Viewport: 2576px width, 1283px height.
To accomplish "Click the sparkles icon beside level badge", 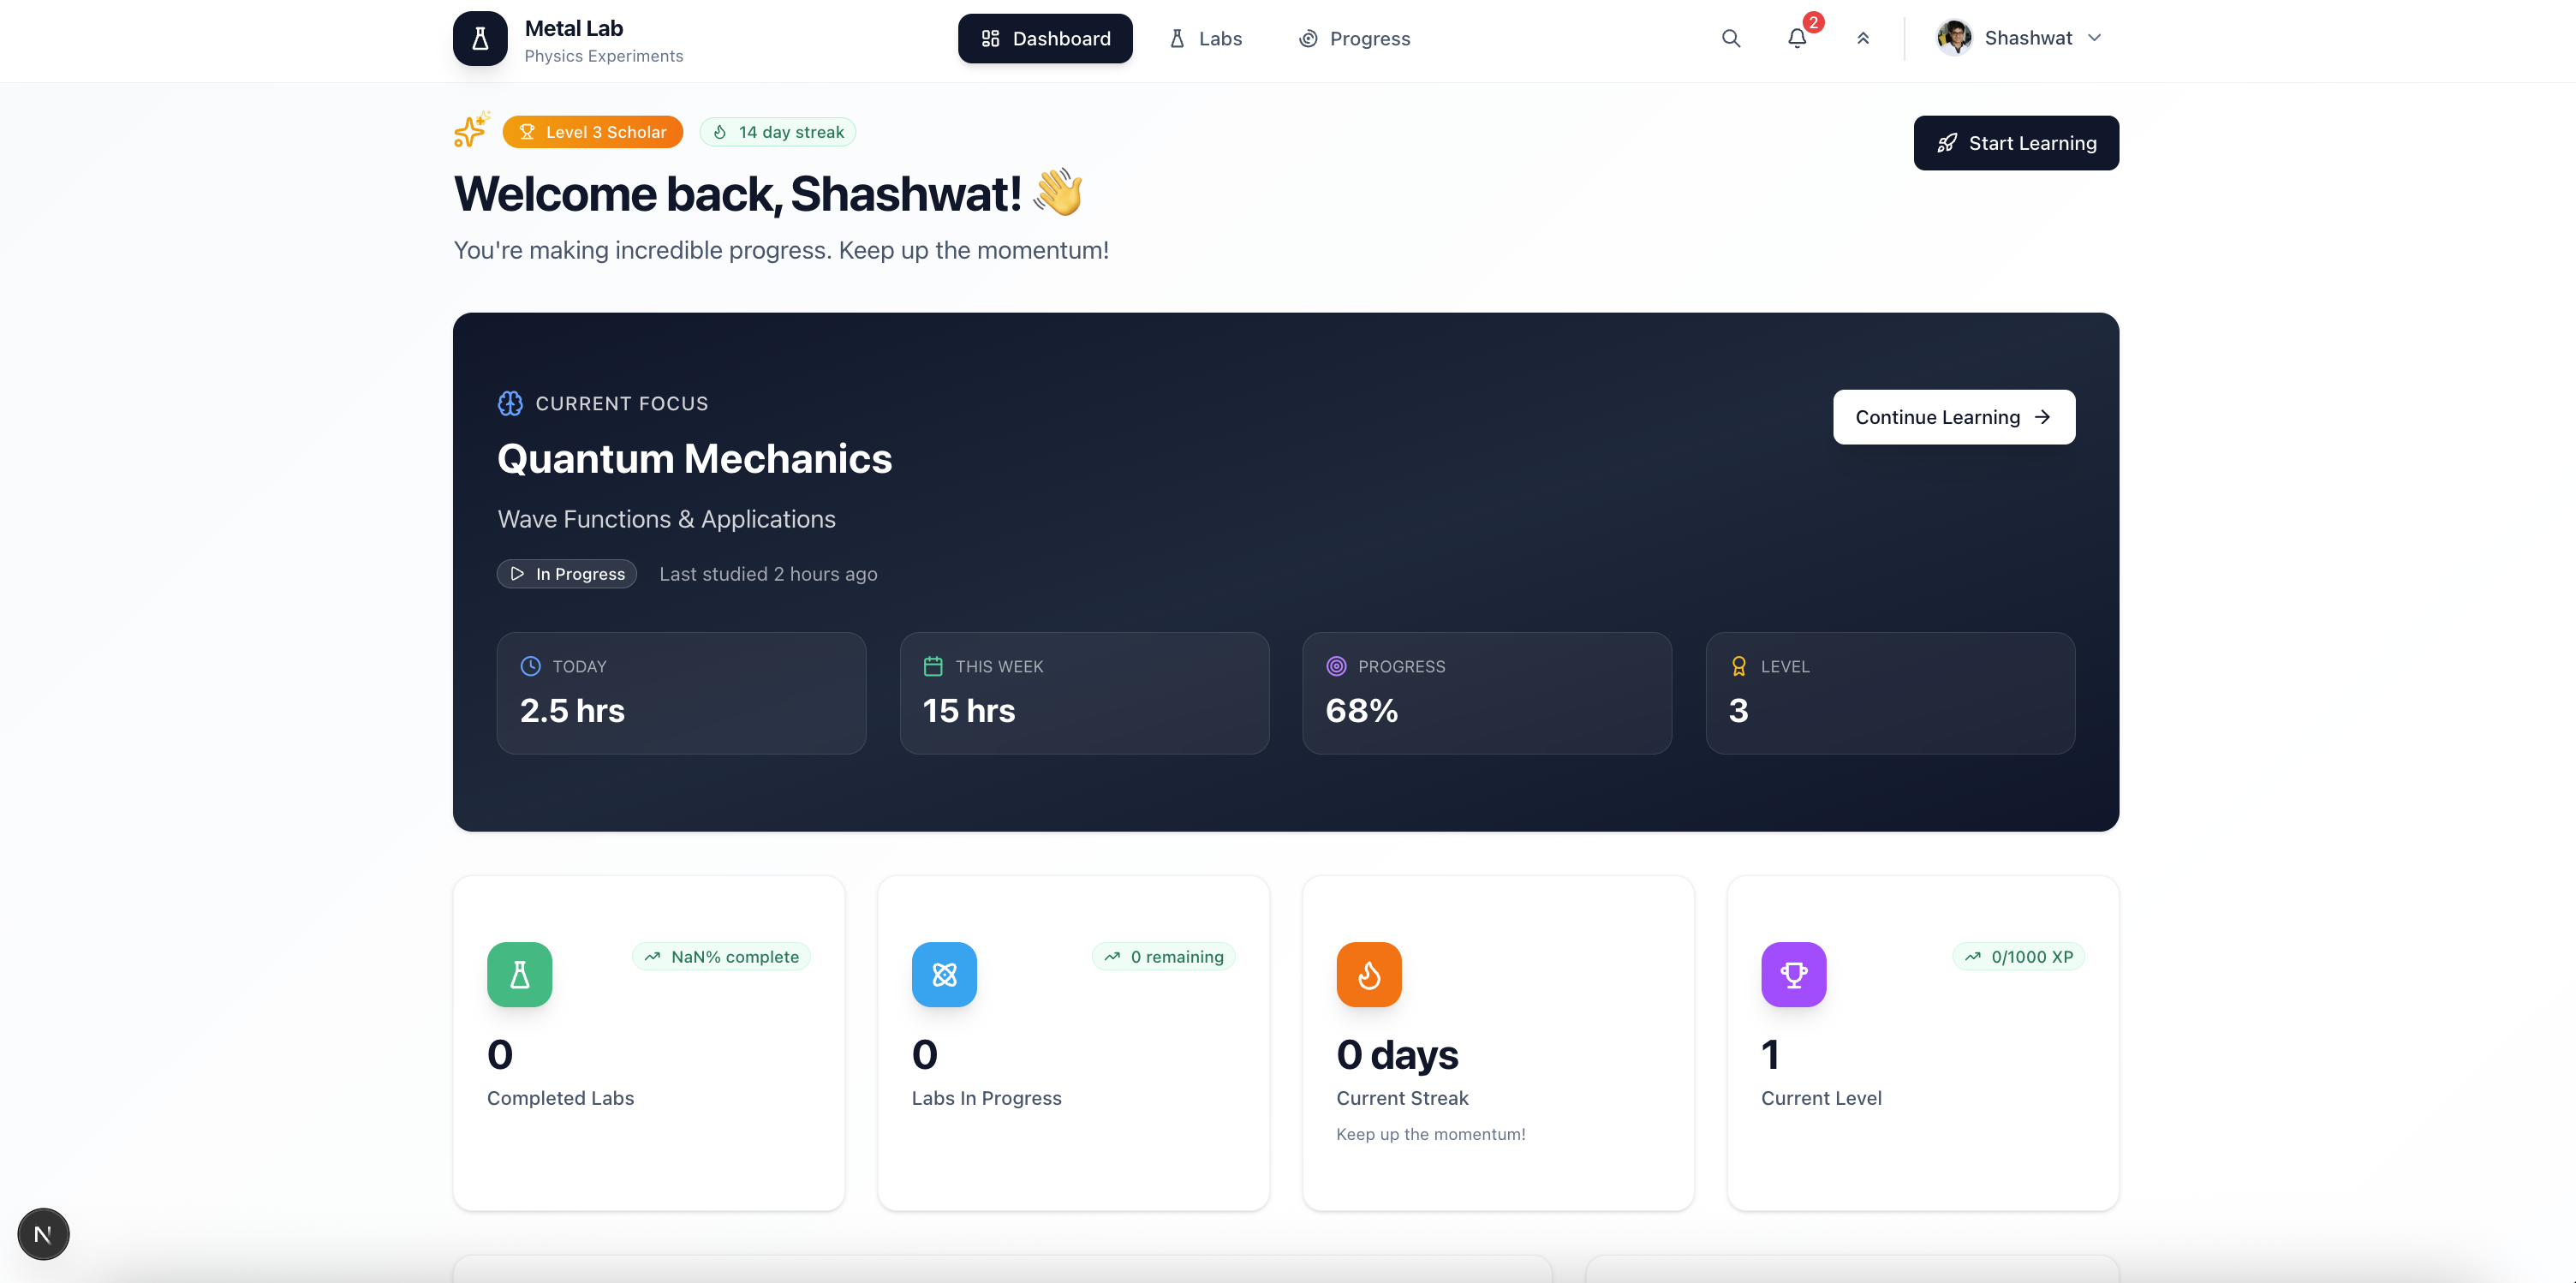I will (x=471, y=130).
